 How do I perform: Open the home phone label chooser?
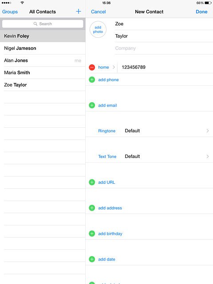[106, 67]
